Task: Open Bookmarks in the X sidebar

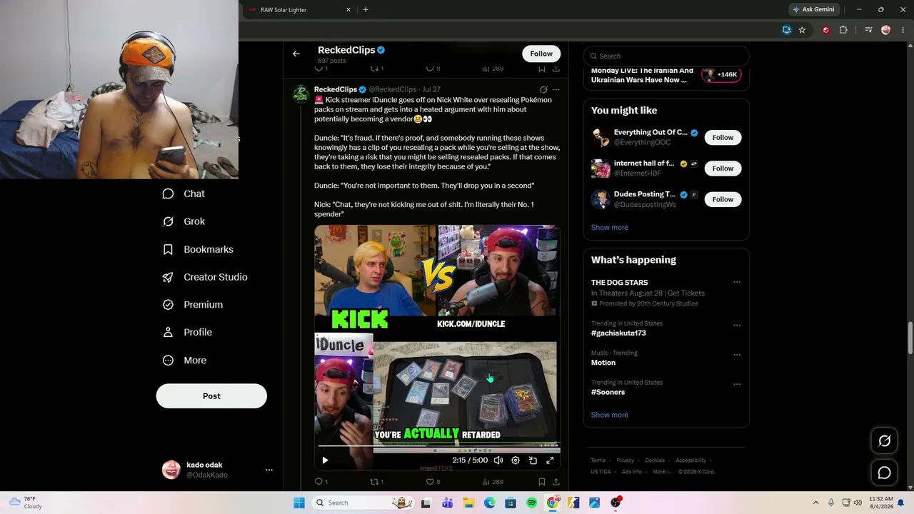Action: tap(198, 249)
